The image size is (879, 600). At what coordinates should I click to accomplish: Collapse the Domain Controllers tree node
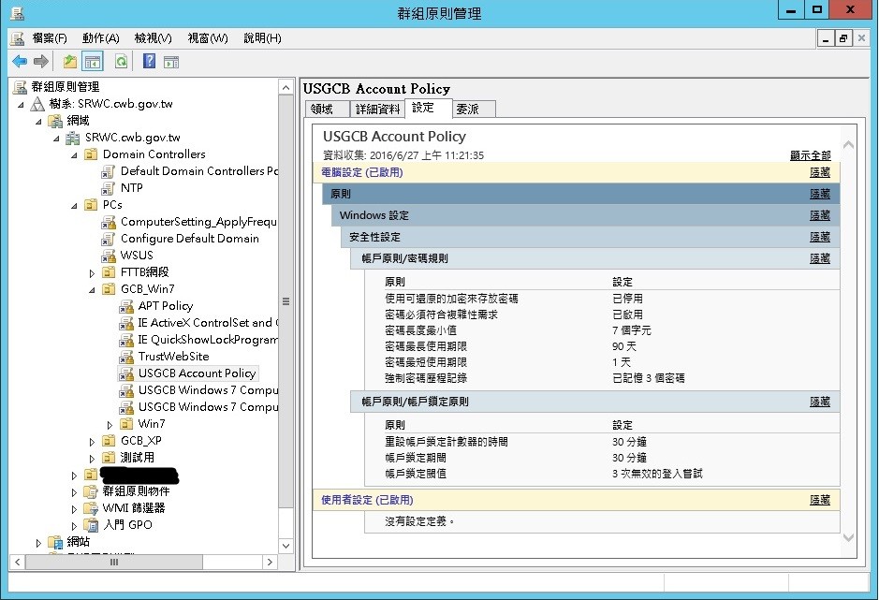click(75, 155)
